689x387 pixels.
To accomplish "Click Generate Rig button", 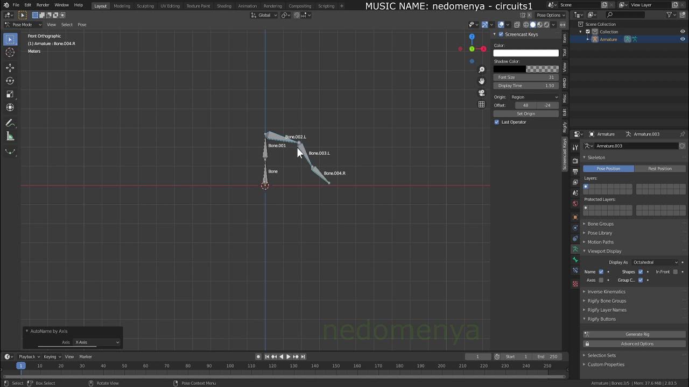I will coord(637,334).
